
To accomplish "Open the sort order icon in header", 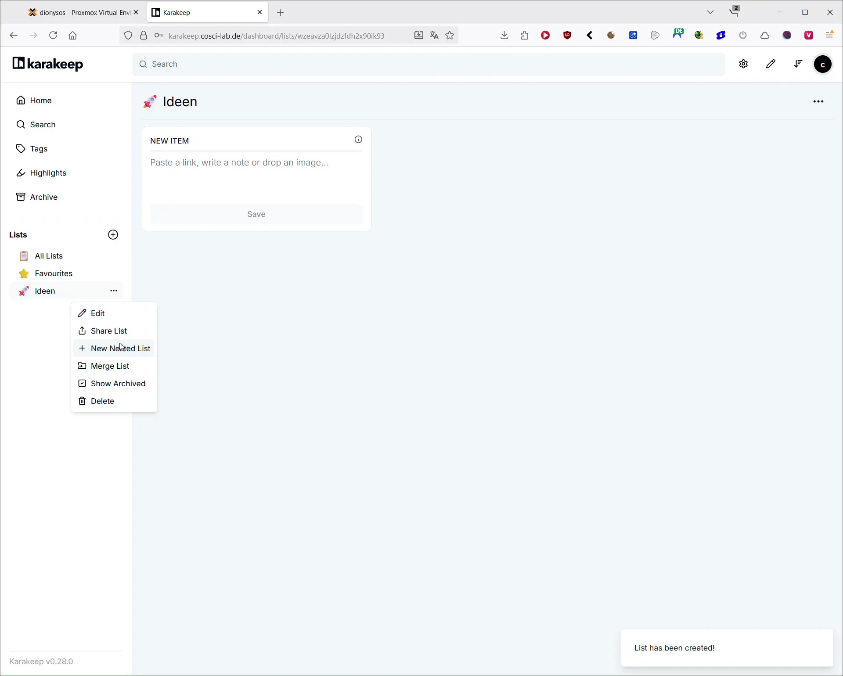I will pyautogui.click(x=798, y=64).
